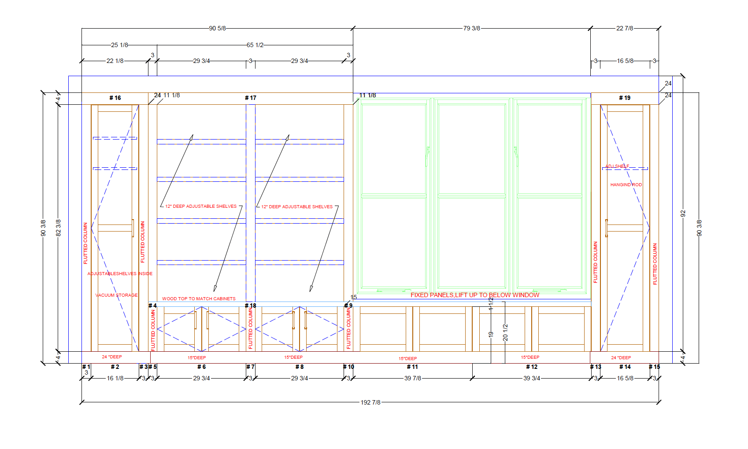Click the WOOD TOP TO MATCH CABINETS note
Screen dimensions: 748x449
[199, 298]
